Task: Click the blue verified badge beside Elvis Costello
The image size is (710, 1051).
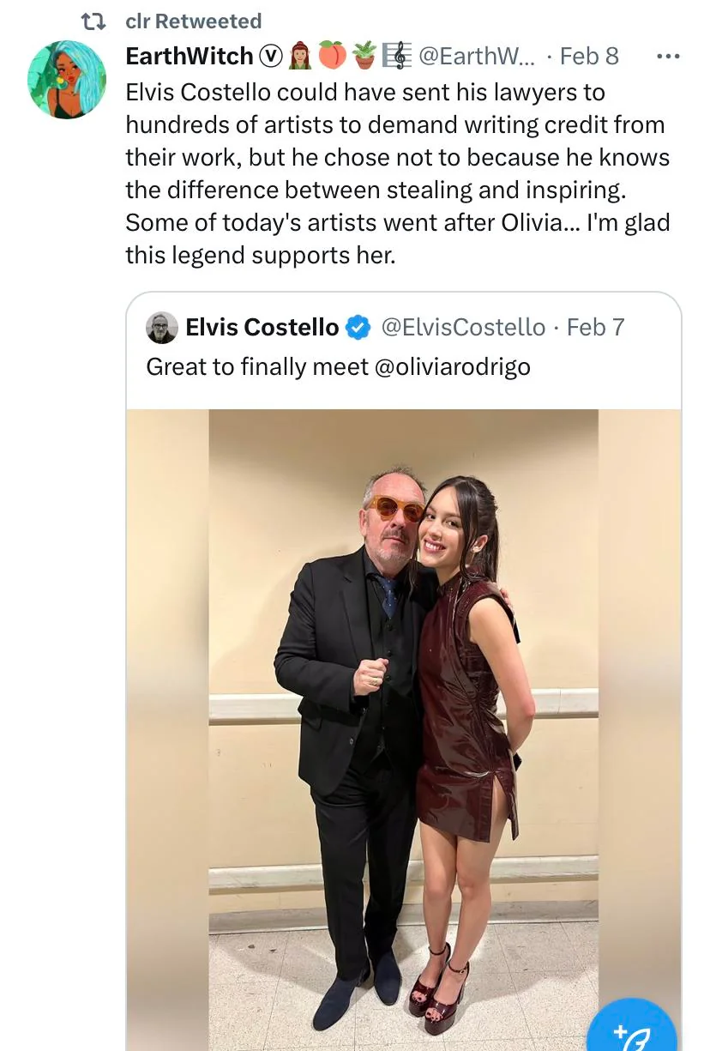Action: [x=358, y=328]
